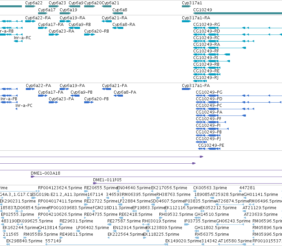Click protein CG10249-PA label

click(x=209, y=112)
